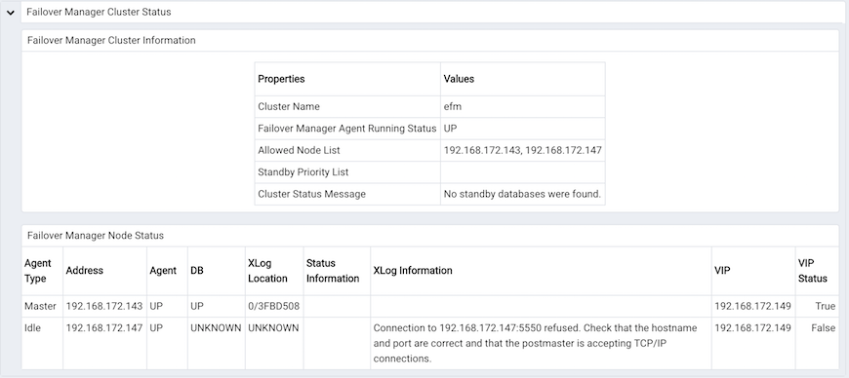Click XLog location 0/3FBD508
This screenshot has height=378, width=849.
(x=273, y=306)
